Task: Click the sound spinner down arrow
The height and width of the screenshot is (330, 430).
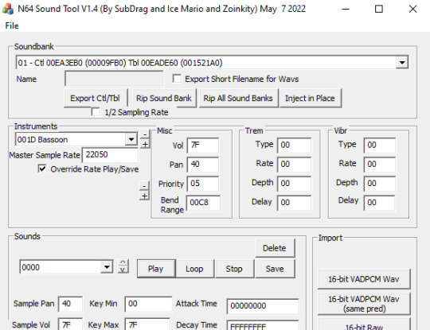Action: pyautogui.click(x=123, y=270)
